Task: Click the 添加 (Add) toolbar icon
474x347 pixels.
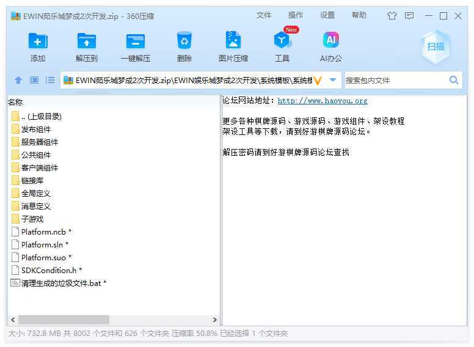Action: pos(38,41)
